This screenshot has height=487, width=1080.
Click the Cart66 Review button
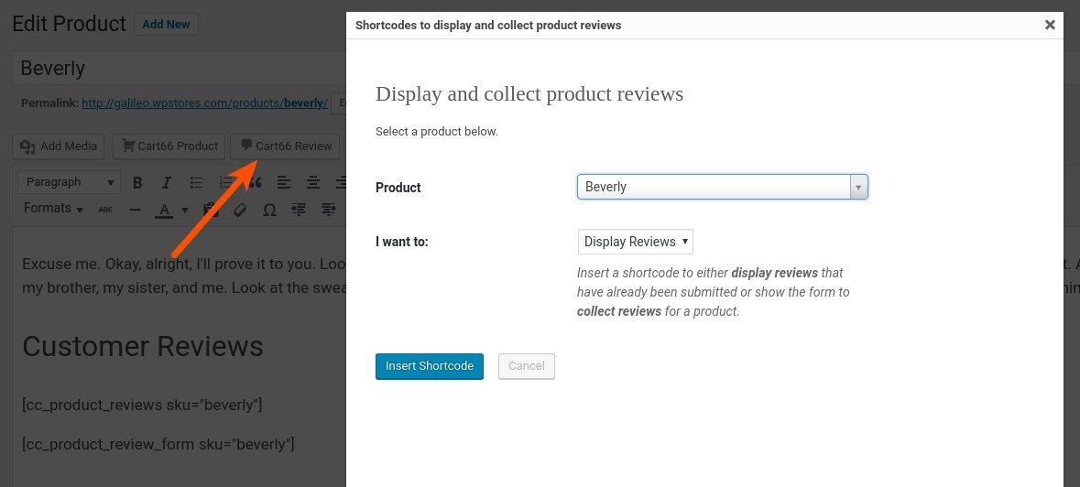coord(285,146)
